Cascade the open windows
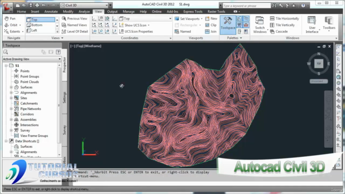This screenshot has width=345, height=194. [x=279, y=31]
